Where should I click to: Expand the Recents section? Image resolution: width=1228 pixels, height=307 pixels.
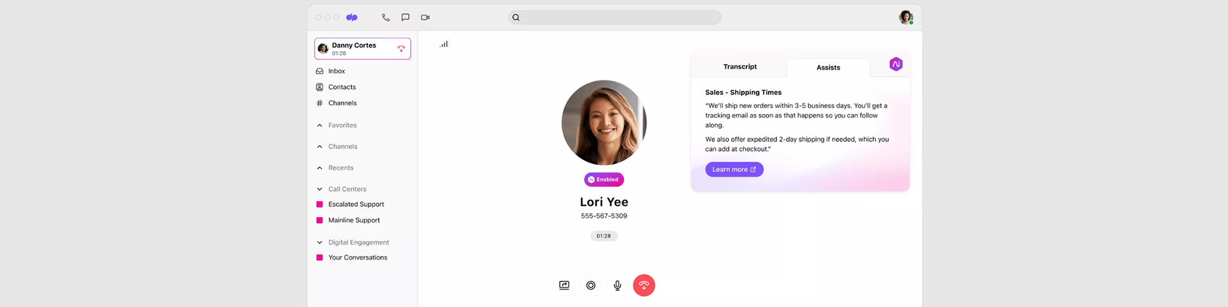[x=340, y=168]
